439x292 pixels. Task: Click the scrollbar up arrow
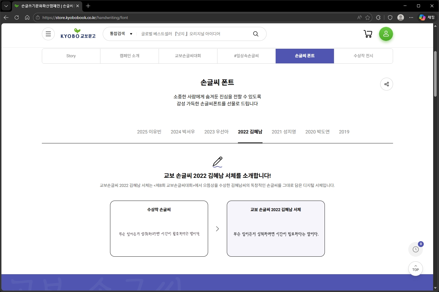pyautogui.click(x=435, y=26)
